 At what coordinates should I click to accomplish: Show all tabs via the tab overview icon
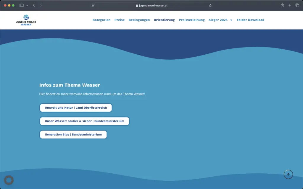297,5
